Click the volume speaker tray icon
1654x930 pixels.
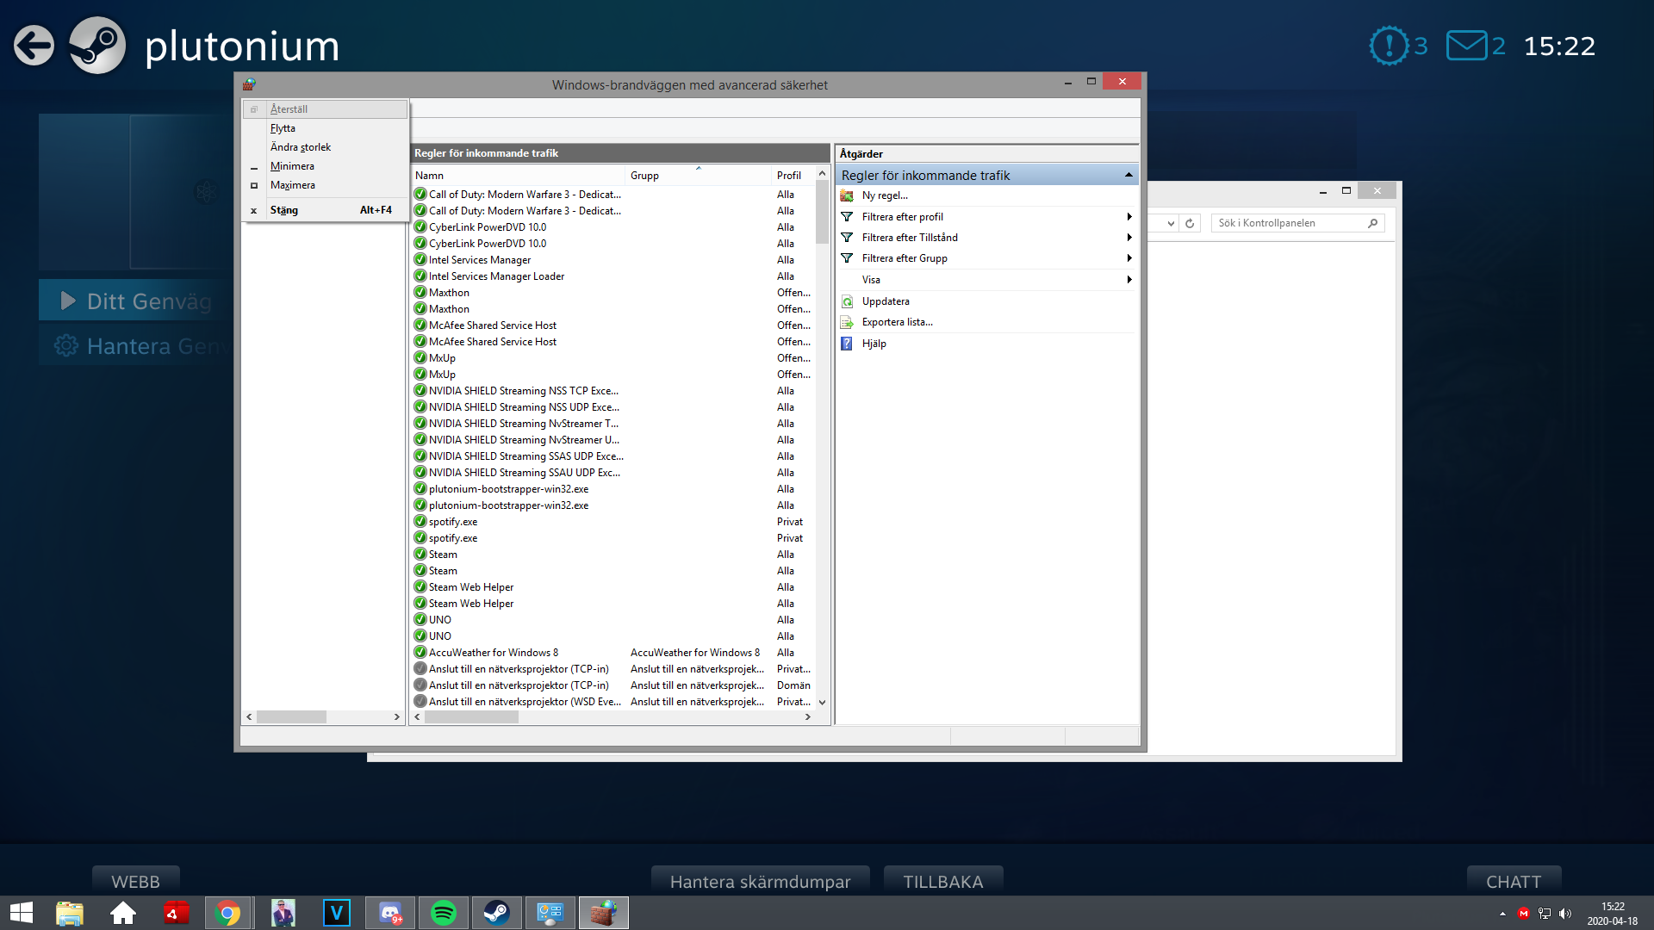tap(1565, 914)
